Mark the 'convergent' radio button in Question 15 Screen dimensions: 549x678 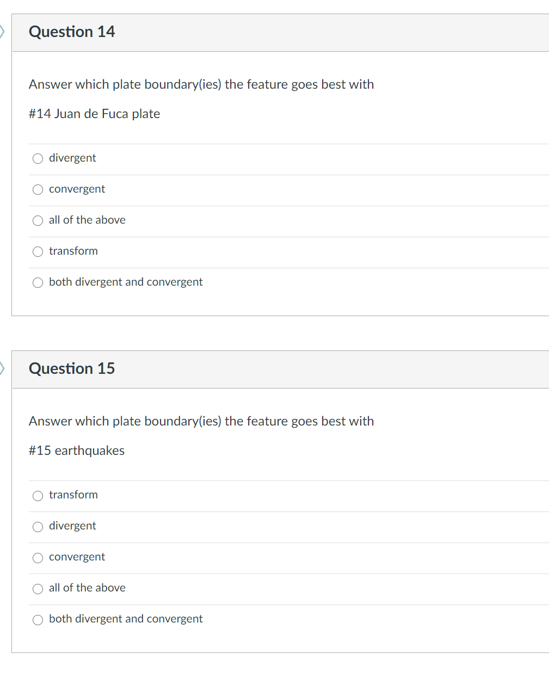point(38,557)
